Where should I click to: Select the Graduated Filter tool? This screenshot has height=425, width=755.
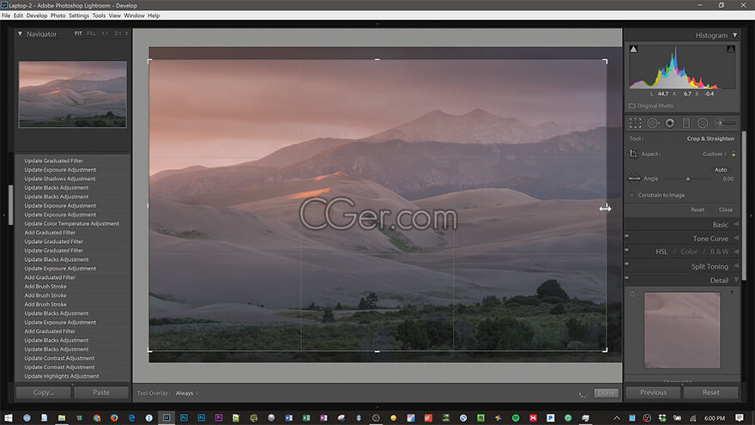(686, 123)
